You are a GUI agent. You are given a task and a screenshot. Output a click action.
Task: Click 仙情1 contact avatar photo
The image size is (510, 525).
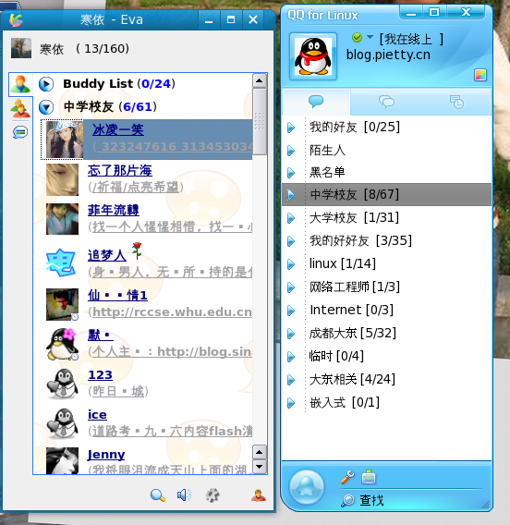click(x=62, y=304)
